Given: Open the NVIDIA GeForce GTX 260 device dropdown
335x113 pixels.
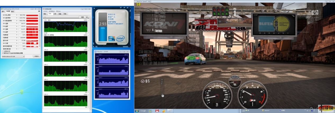Looking at the screenshot, I should 13,56.
